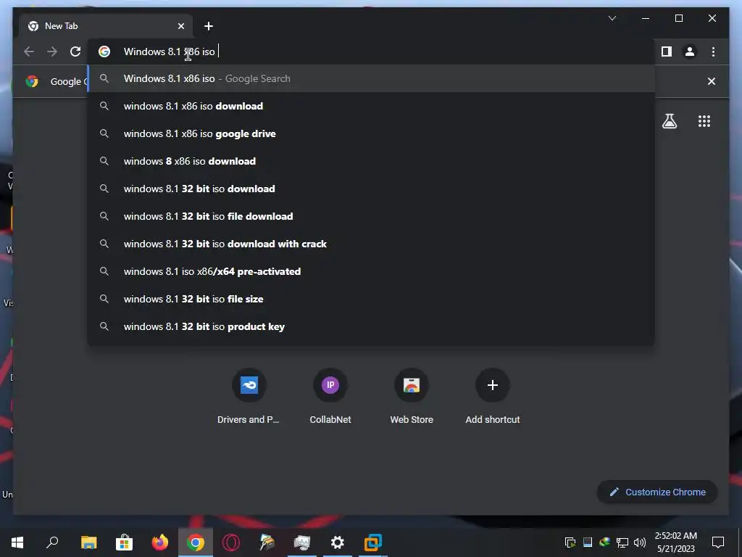Open a new tab with the plus button
This screenshot has height=557, width=742.
coord(209,26)
